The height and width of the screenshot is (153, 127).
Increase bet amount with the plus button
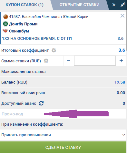pos(121,61)
